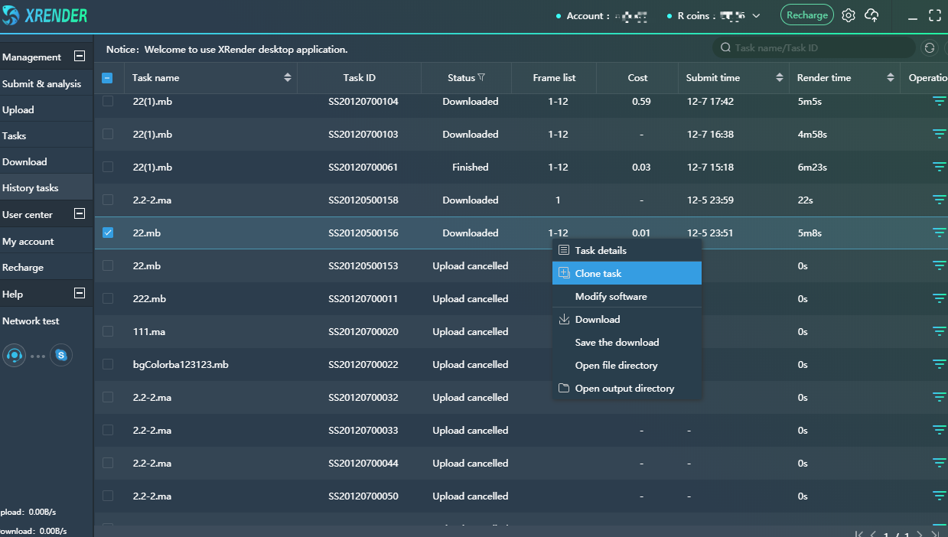The height and width of the screenshot is (537, 948).
Task: Click the green Recharge button
Action: [806, 15]
